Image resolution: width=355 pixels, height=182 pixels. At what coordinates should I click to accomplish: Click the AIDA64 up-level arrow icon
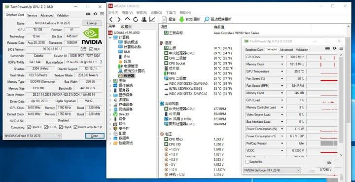(x=128, y=19)
